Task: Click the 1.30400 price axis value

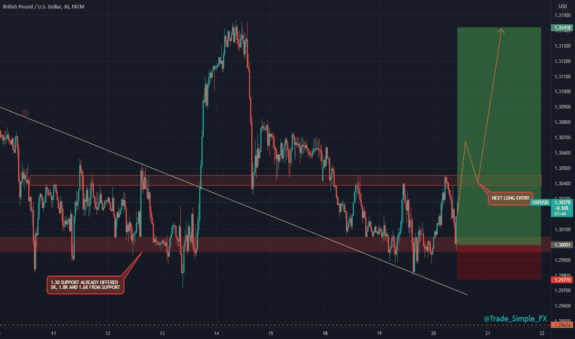Action: [x=563, y=184]
